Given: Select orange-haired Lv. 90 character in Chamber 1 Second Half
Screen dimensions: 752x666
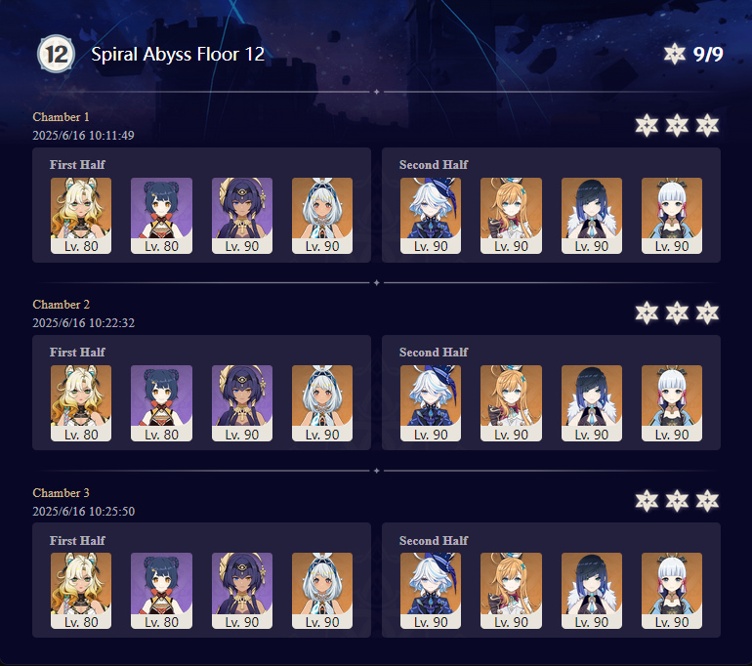Looking at the screenshot, I should 511,216.
